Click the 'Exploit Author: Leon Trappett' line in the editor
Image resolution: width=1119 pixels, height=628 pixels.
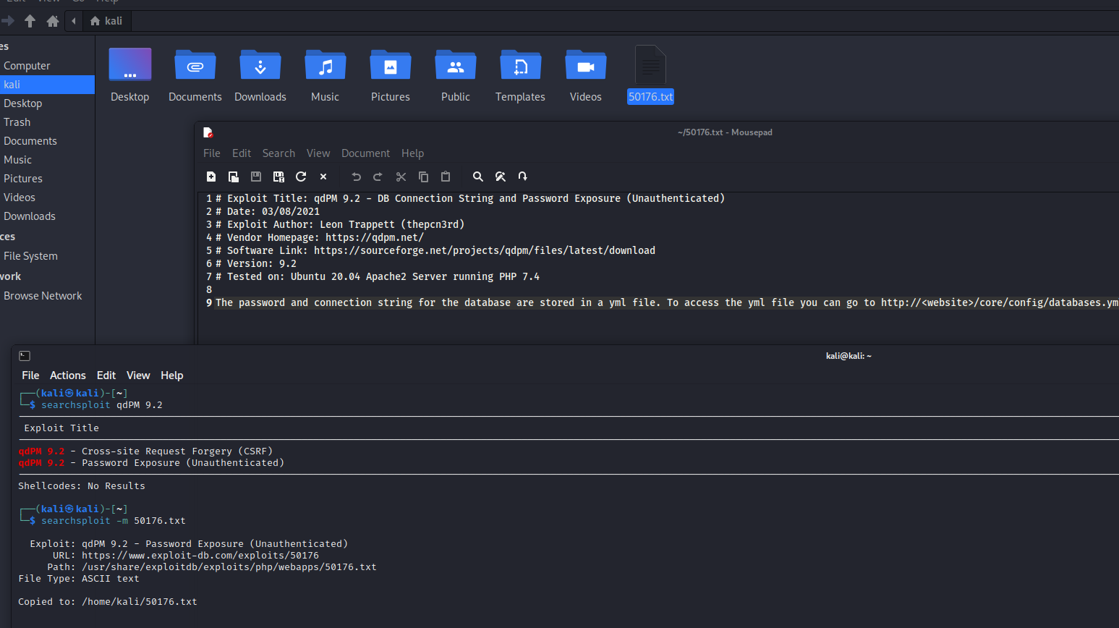[340, 224]
